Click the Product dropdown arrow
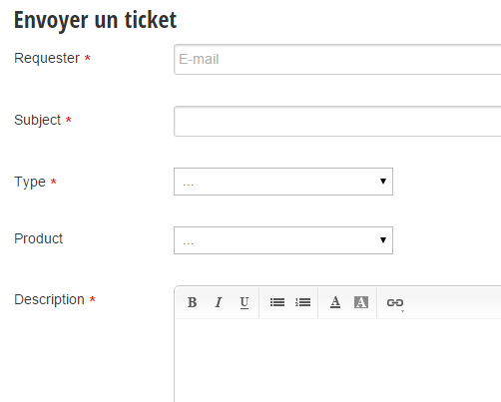Screen dimensions: 501x402 pos(383,240)
